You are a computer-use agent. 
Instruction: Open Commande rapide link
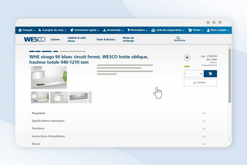tap(85, 30)
